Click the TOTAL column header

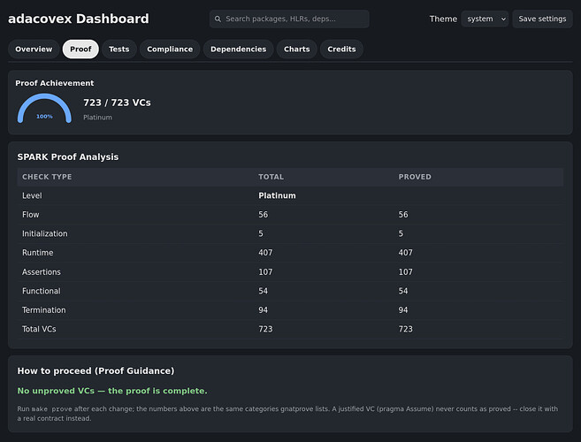coord(271,177)
